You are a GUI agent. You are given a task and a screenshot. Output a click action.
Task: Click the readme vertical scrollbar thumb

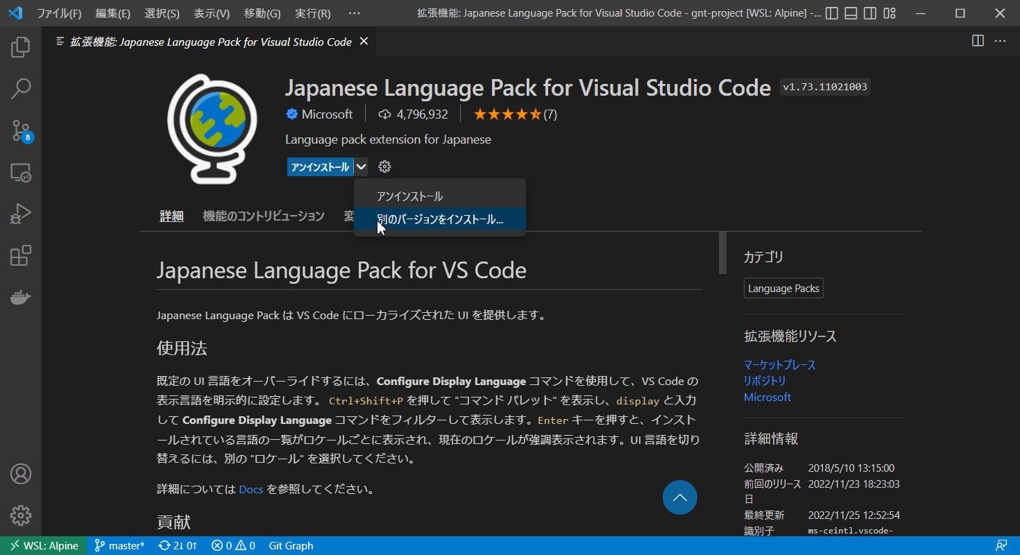coord(722,253)
